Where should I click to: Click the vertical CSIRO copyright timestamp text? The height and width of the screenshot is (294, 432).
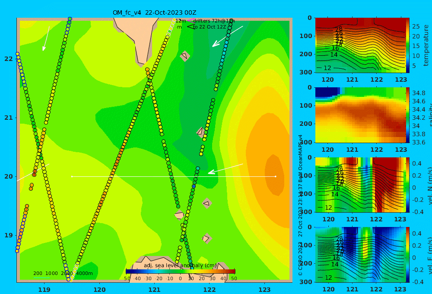(300, 205)
